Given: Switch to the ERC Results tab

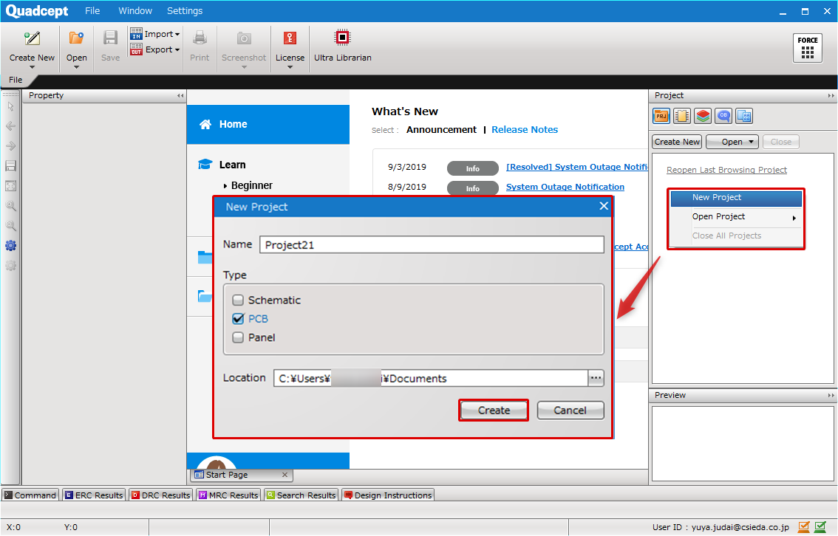Looking at the screenshot, I should tap(94, 495).
